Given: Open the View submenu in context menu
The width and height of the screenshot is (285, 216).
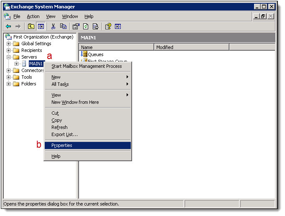Looking at the screenshot, I should [88, 95].
